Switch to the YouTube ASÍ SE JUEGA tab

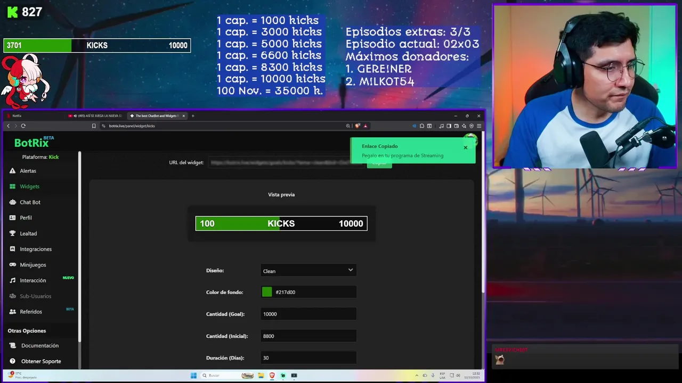(96, 115)
